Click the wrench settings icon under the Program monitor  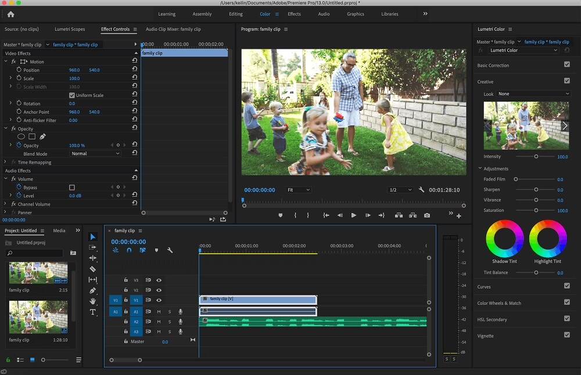tap(422, 189)
